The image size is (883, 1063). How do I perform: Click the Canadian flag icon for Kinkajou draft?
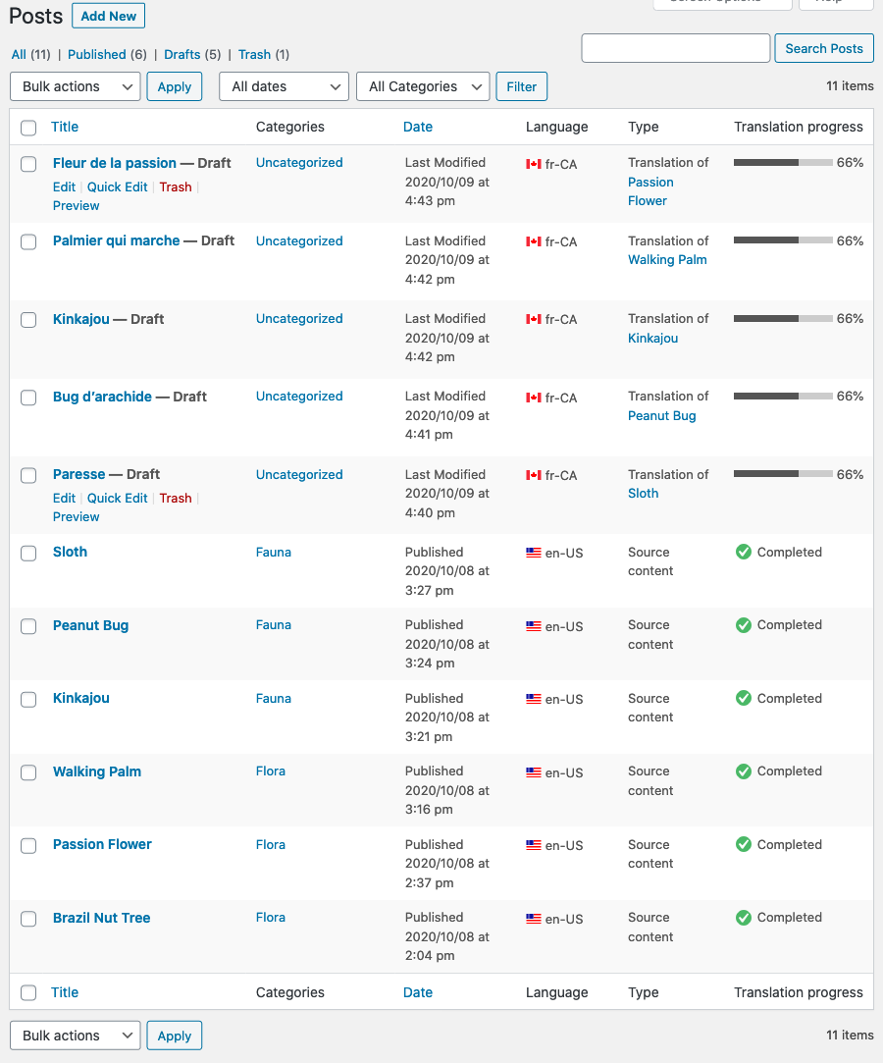(534, 319)
